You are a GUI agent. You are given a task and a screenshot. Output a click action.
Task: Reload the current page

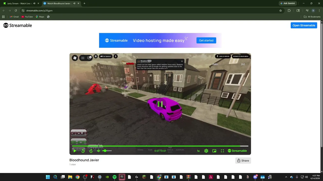pyautogui.click(x=16, y=11)
